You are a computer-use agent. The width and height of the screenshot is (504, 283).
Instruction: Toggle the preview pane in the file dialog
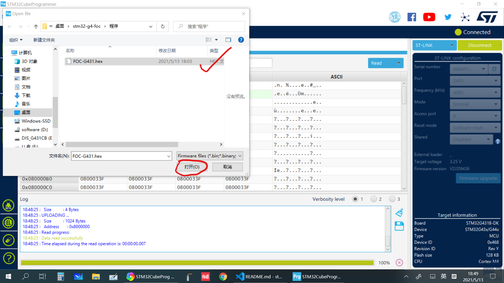(228, 40)
